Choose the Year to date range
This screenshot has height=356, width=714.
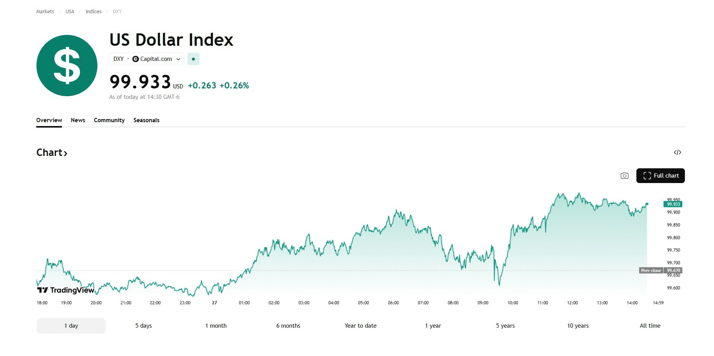pyautogui.click(x=360, y=326)
